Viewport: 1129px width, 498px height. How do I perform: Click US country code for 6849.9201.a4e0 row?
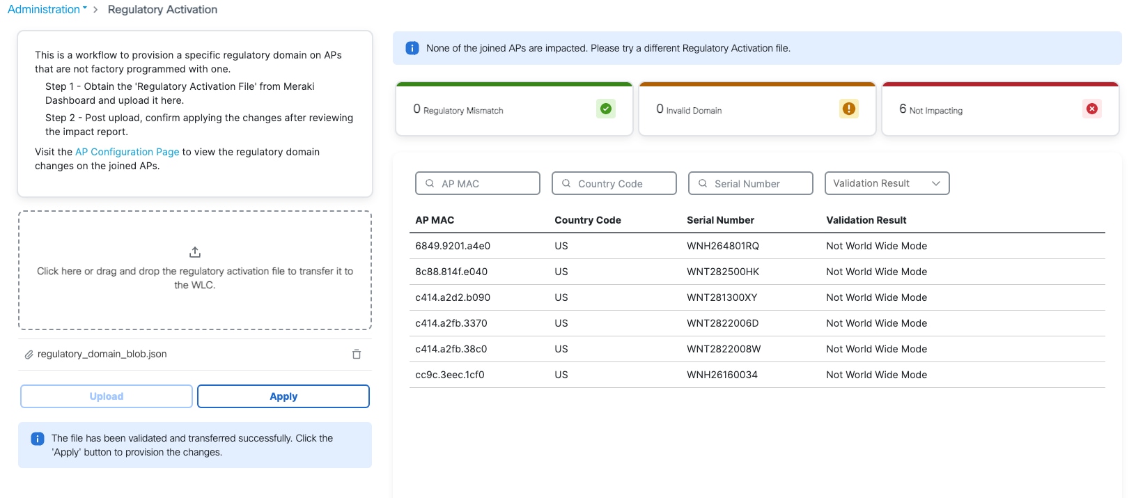(561, 246)
